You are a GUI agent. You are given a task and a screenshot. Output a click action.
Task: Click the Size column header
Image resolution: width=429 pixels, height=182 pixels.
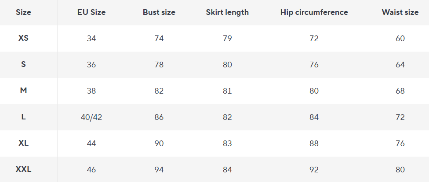click(23, 12)
